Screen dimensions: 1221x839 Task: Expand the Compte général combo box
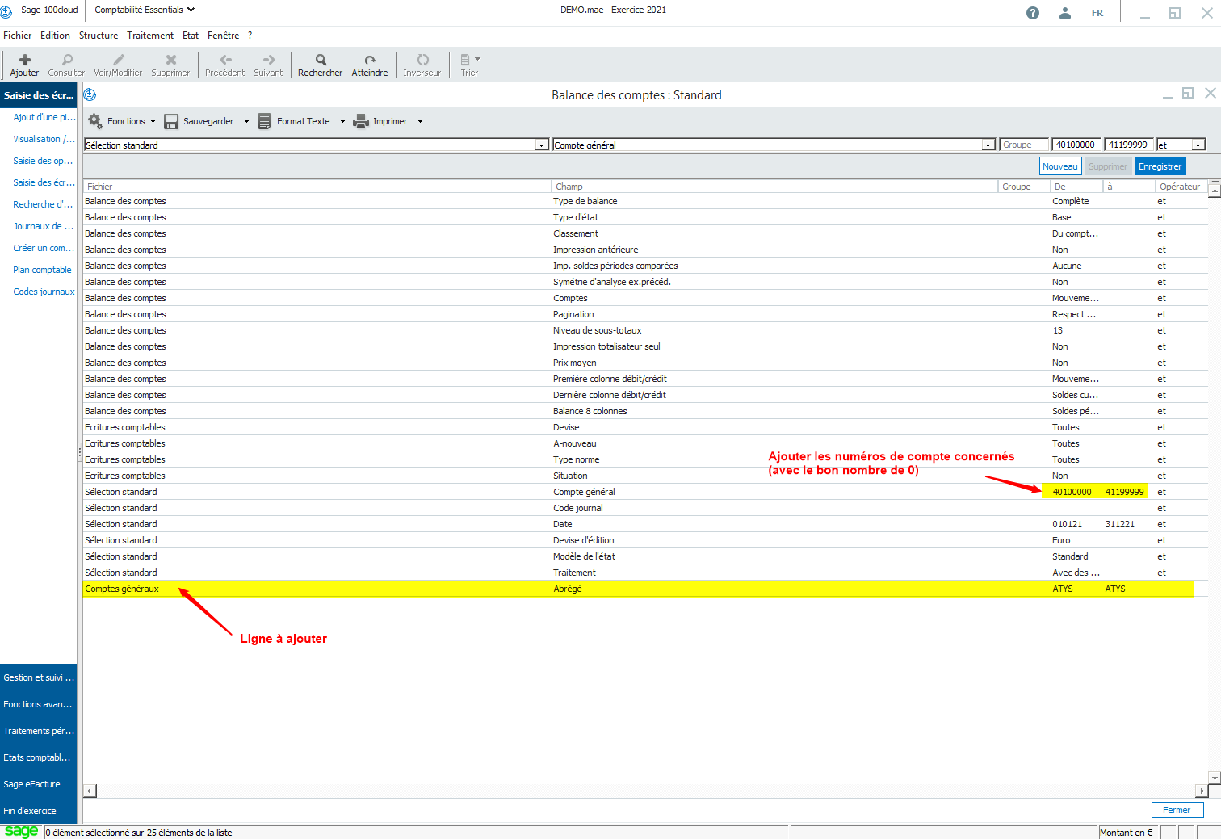988,145
